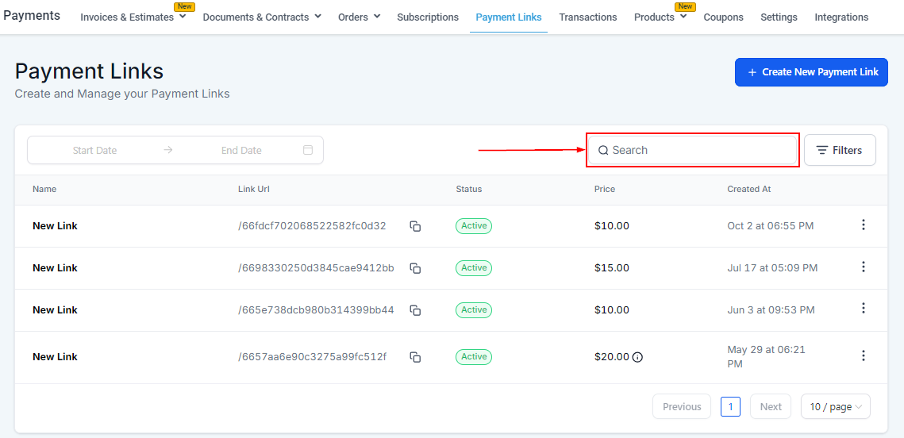Open the 10 / page size dropdown
The height and width of the screenshot is (438, 904).
[835, 407]
